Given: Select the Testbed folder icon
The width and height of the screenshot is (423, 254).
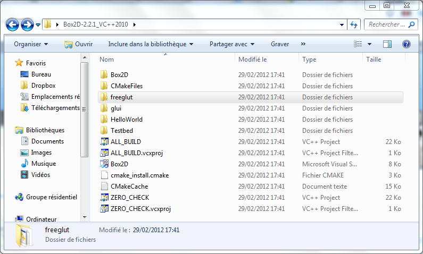Looking at the screenshot, I should coord(104,131).
